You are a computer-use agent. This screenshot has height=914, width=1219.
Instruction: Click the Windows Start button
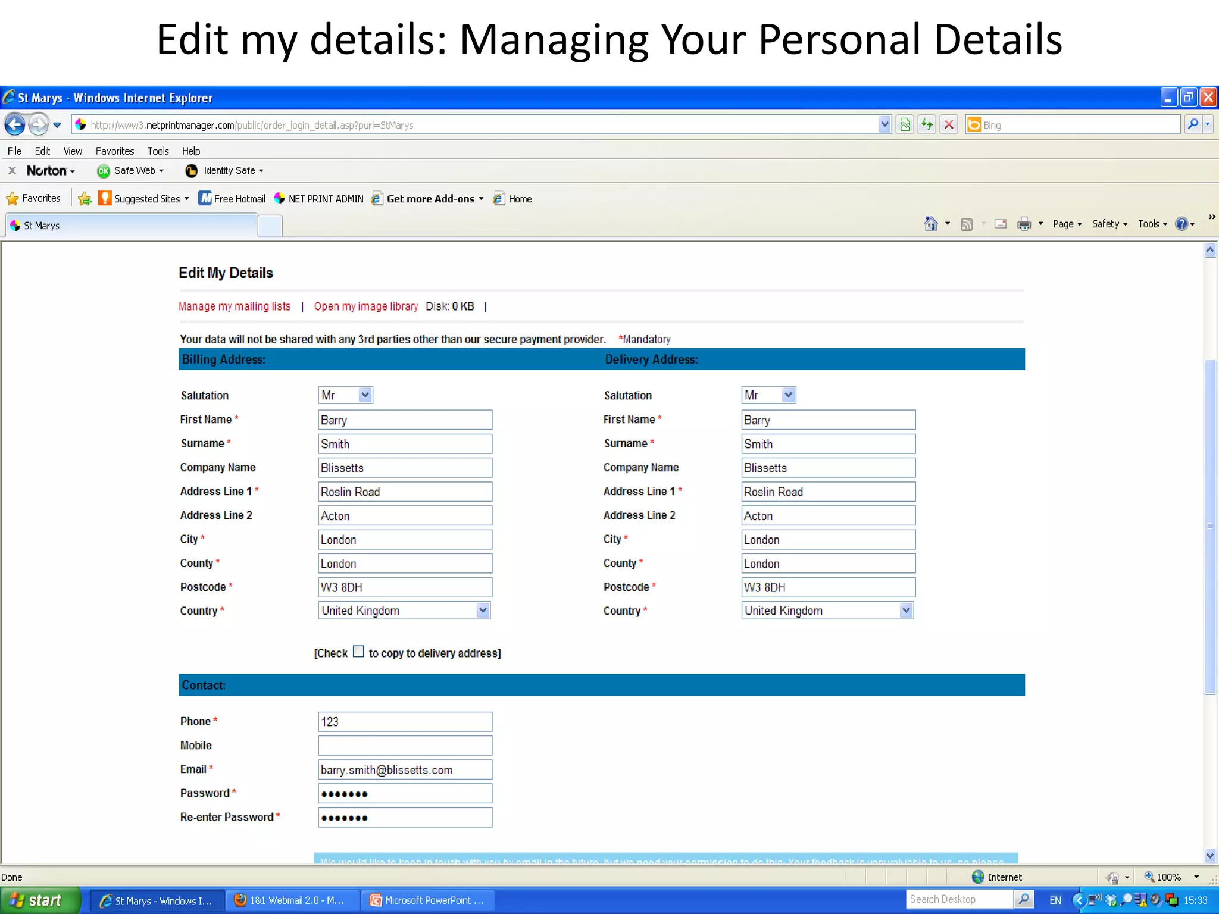[39, 900]
